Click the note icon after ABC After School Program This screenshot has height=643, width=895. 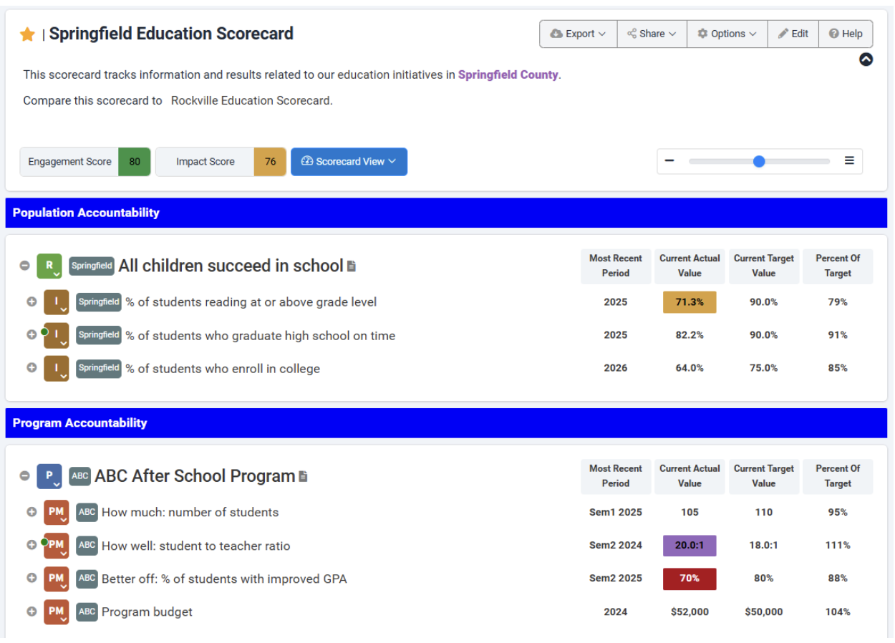(x=303, y=476)
